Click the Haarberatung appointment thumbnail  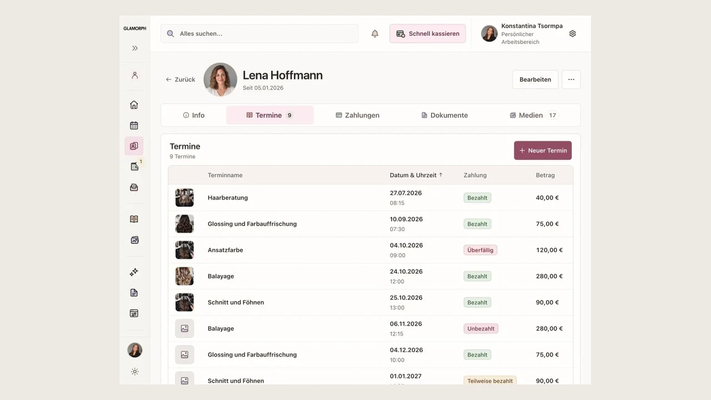tap(184, 198)
